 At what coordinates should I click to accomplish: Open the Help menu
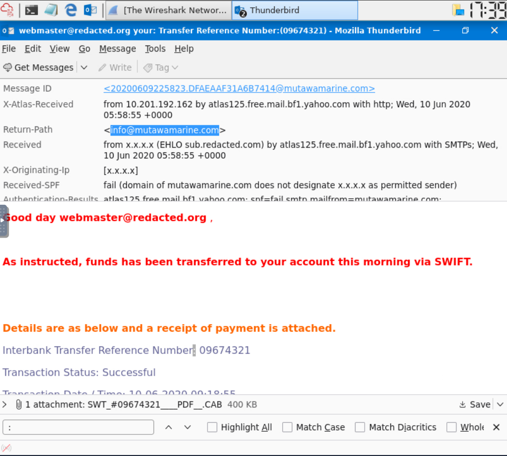(x=184, y=49)
